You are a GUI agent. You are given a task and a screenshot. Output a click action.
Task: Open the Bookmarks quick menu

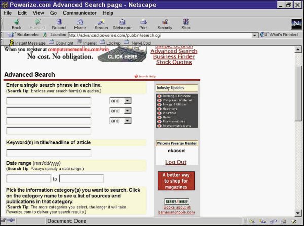pyautogui.click(x=23, y=35)
